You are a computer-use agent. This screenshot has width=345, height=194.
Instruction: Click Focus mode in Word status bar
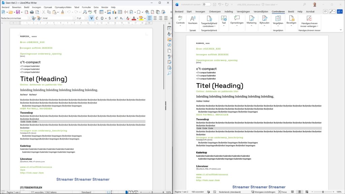click(x=283, y=192)
